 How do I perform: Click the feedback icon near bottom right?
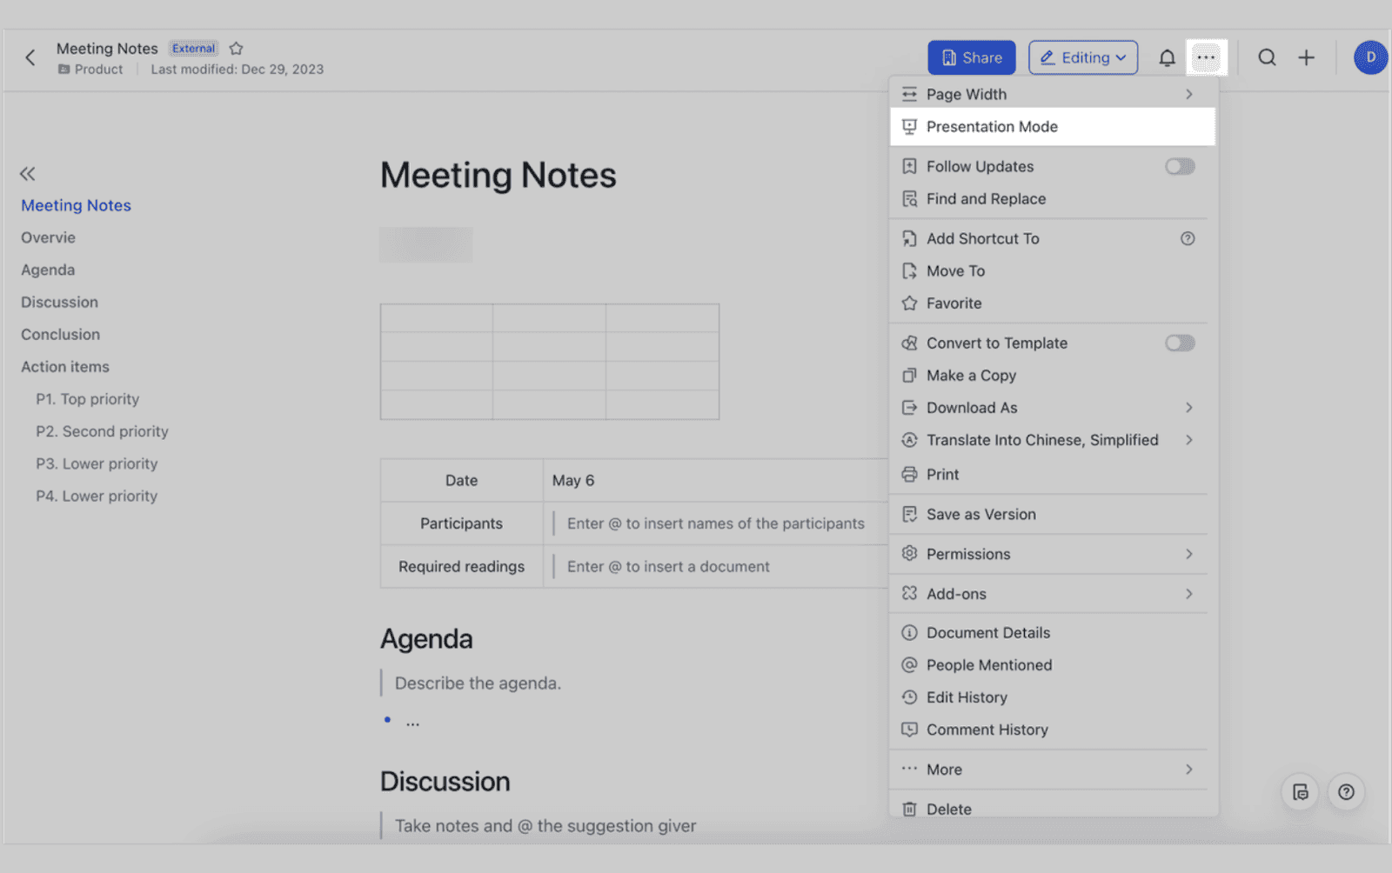pos(1300,792)
